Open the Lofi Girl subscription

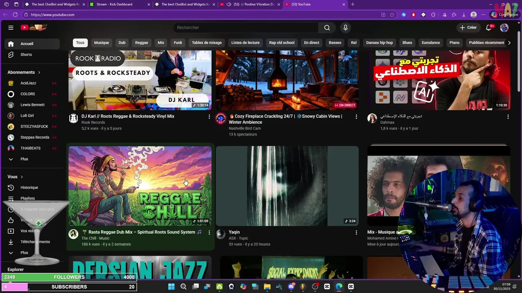coord(32,116)
